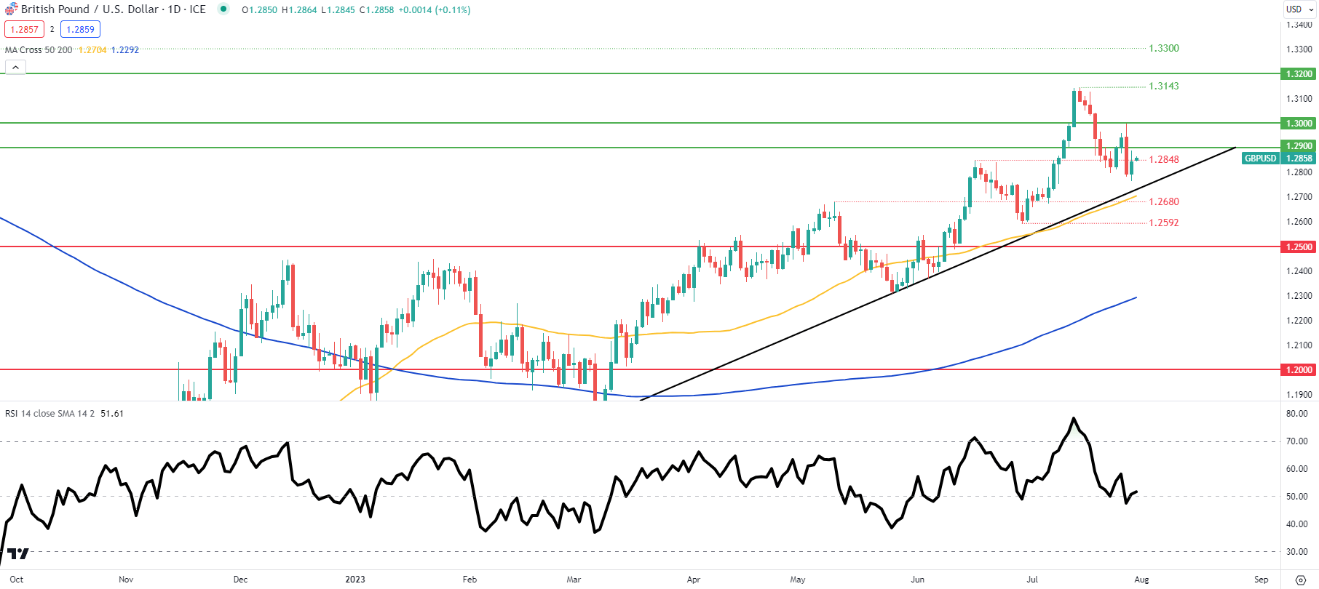Click the RSI 70.00 axis value
Image resolution: width=1319 pixels, height=589 pixels.
[x=1297, y=441]
